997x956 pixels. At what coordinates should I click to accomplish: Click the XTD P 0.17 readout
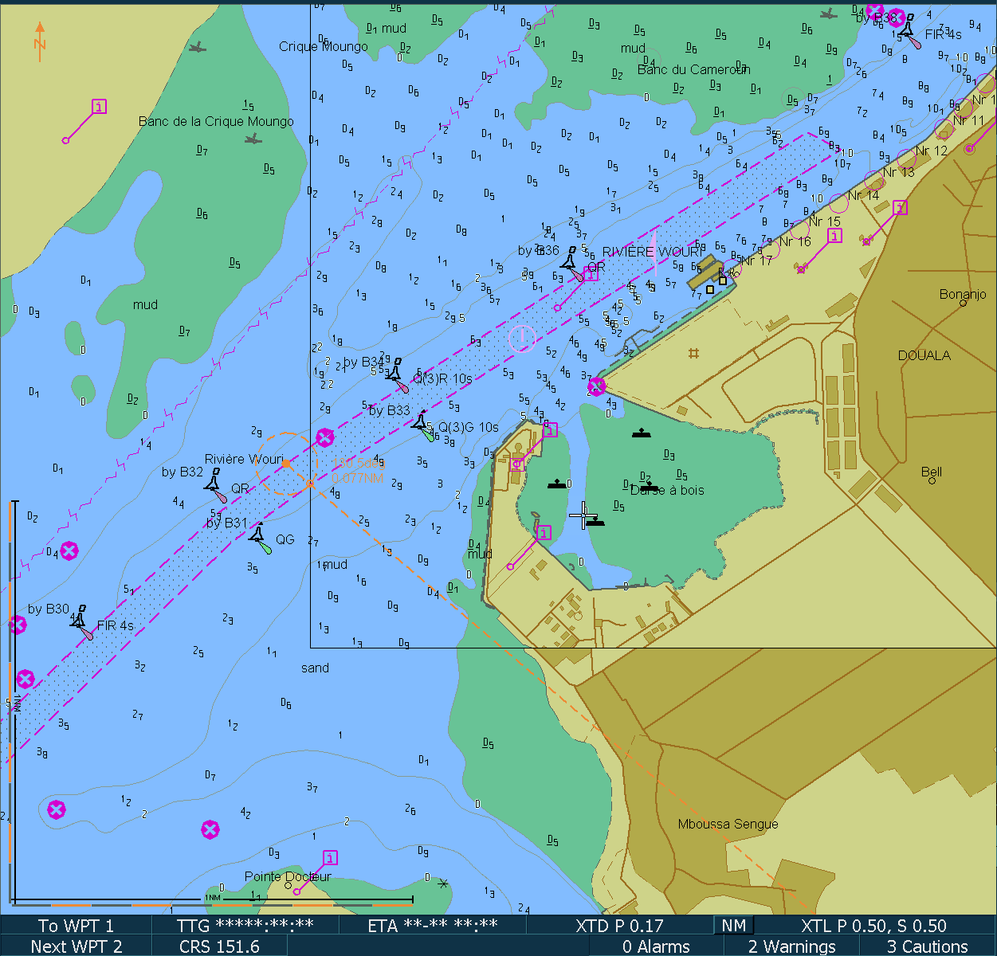tap(619, 926)
